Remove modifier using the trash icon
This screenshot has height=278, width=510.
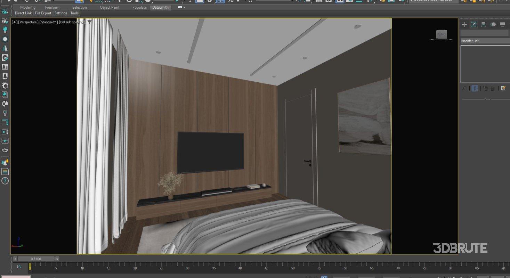point(493,88)
